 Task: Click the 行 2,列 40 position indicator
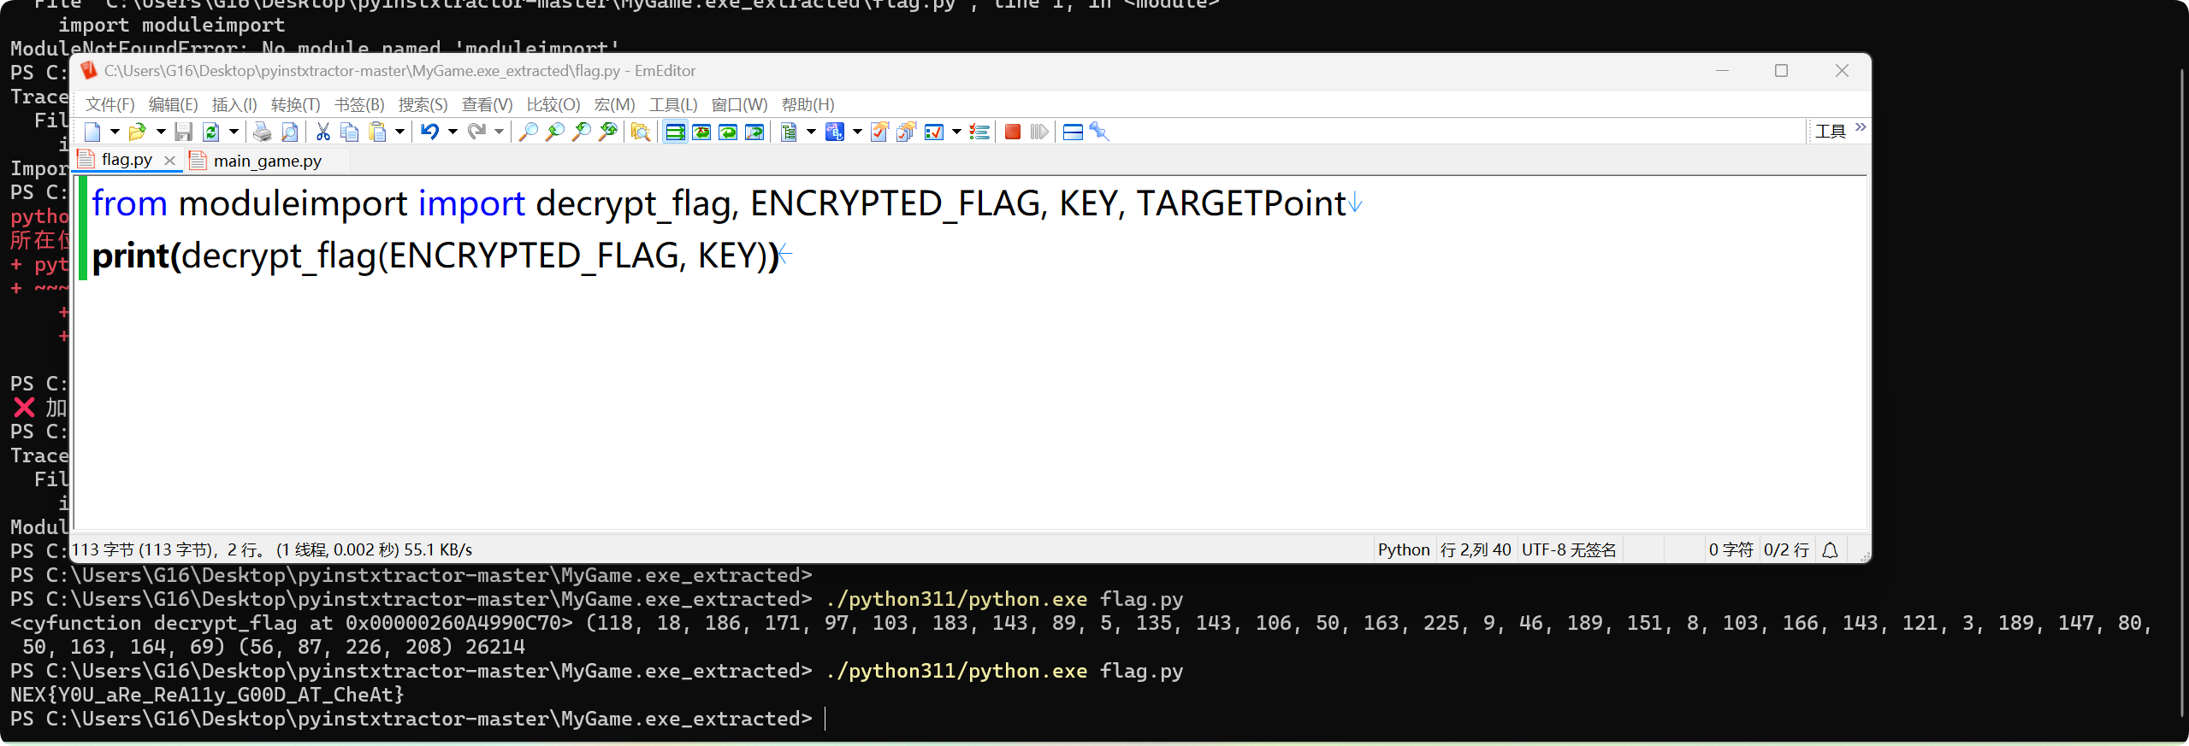[x=1476, y=549]
